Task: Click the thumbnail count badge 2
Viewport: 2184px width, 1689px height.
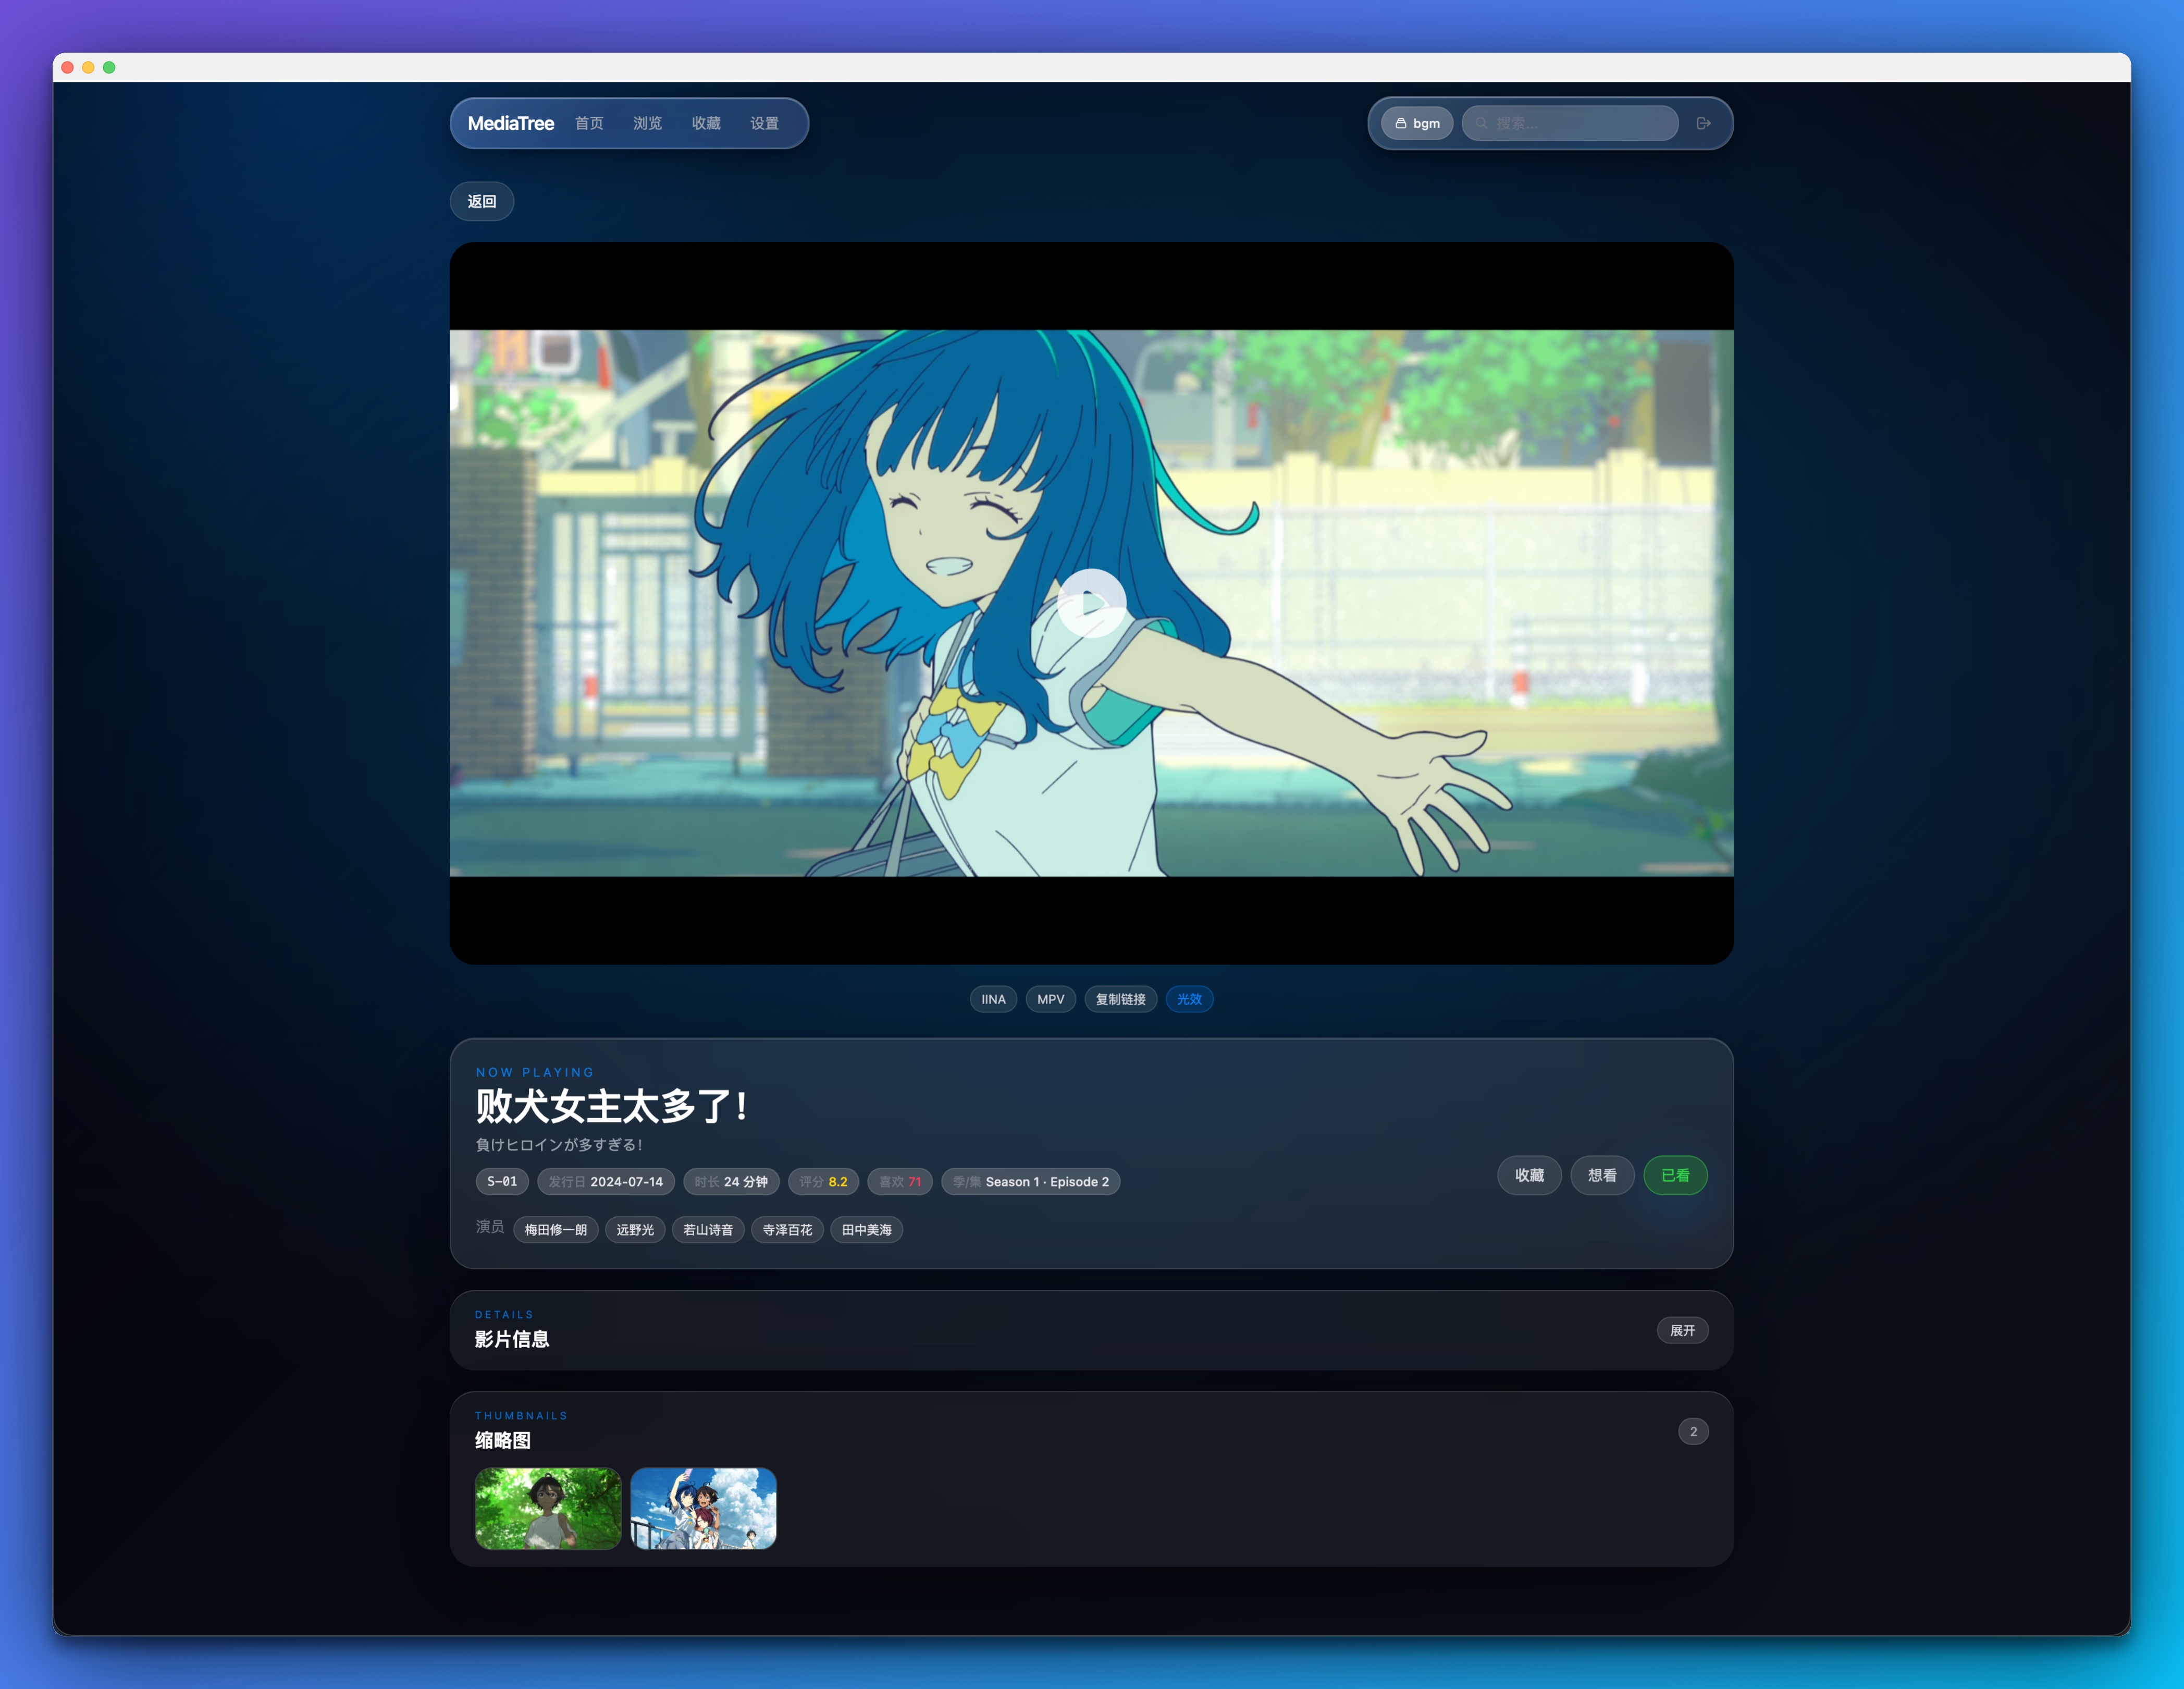Action: point(1693,1431)
